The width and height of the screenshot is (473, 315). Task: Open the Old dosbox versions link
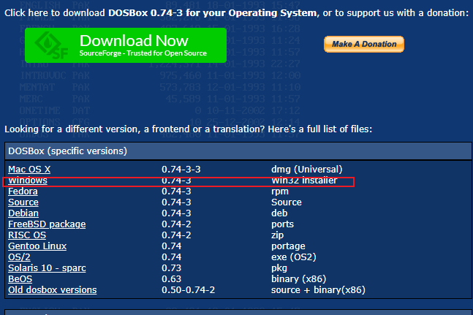pos(53,289)
